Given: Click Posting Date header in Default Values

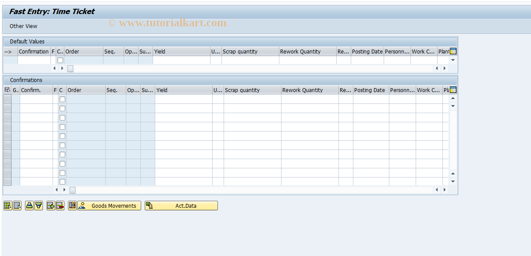Looking at the screenshot, I should (367, 51).
